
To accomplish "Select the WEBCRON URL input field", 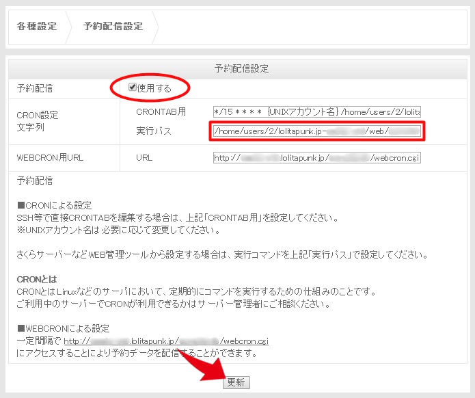I will (317, 157).
